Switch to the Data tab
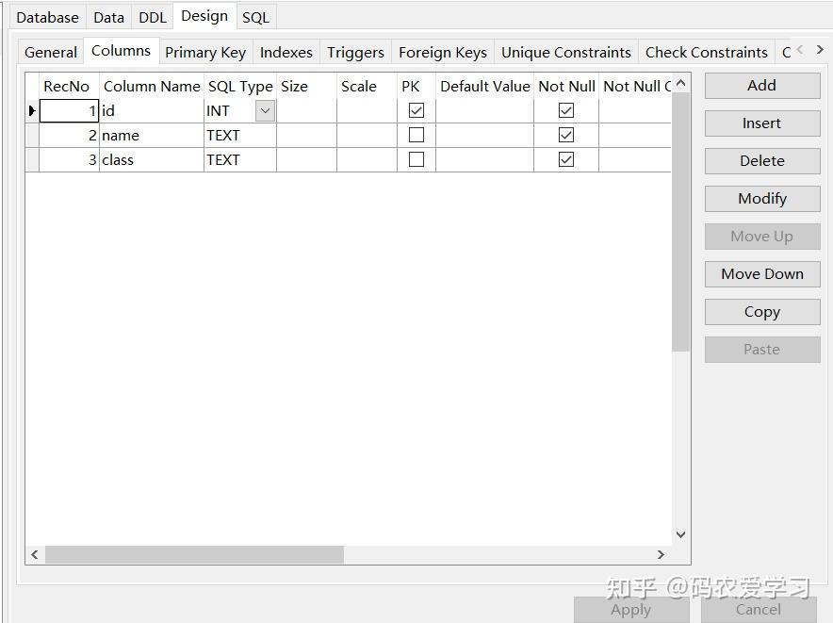Image resolution: width=833 pixels, height=623 pixels. tap(108, 16)
